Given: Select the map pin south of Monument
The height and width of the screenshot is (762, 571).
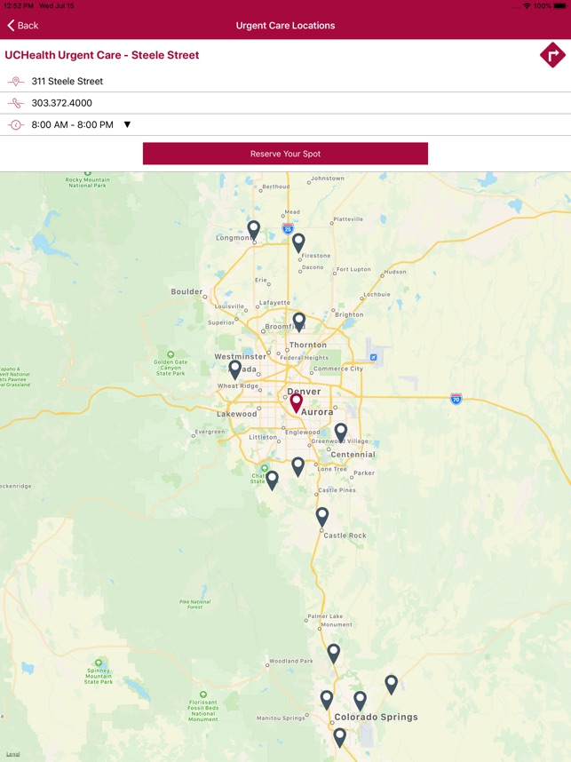Looking at the screenshot, I should [333, 654].
